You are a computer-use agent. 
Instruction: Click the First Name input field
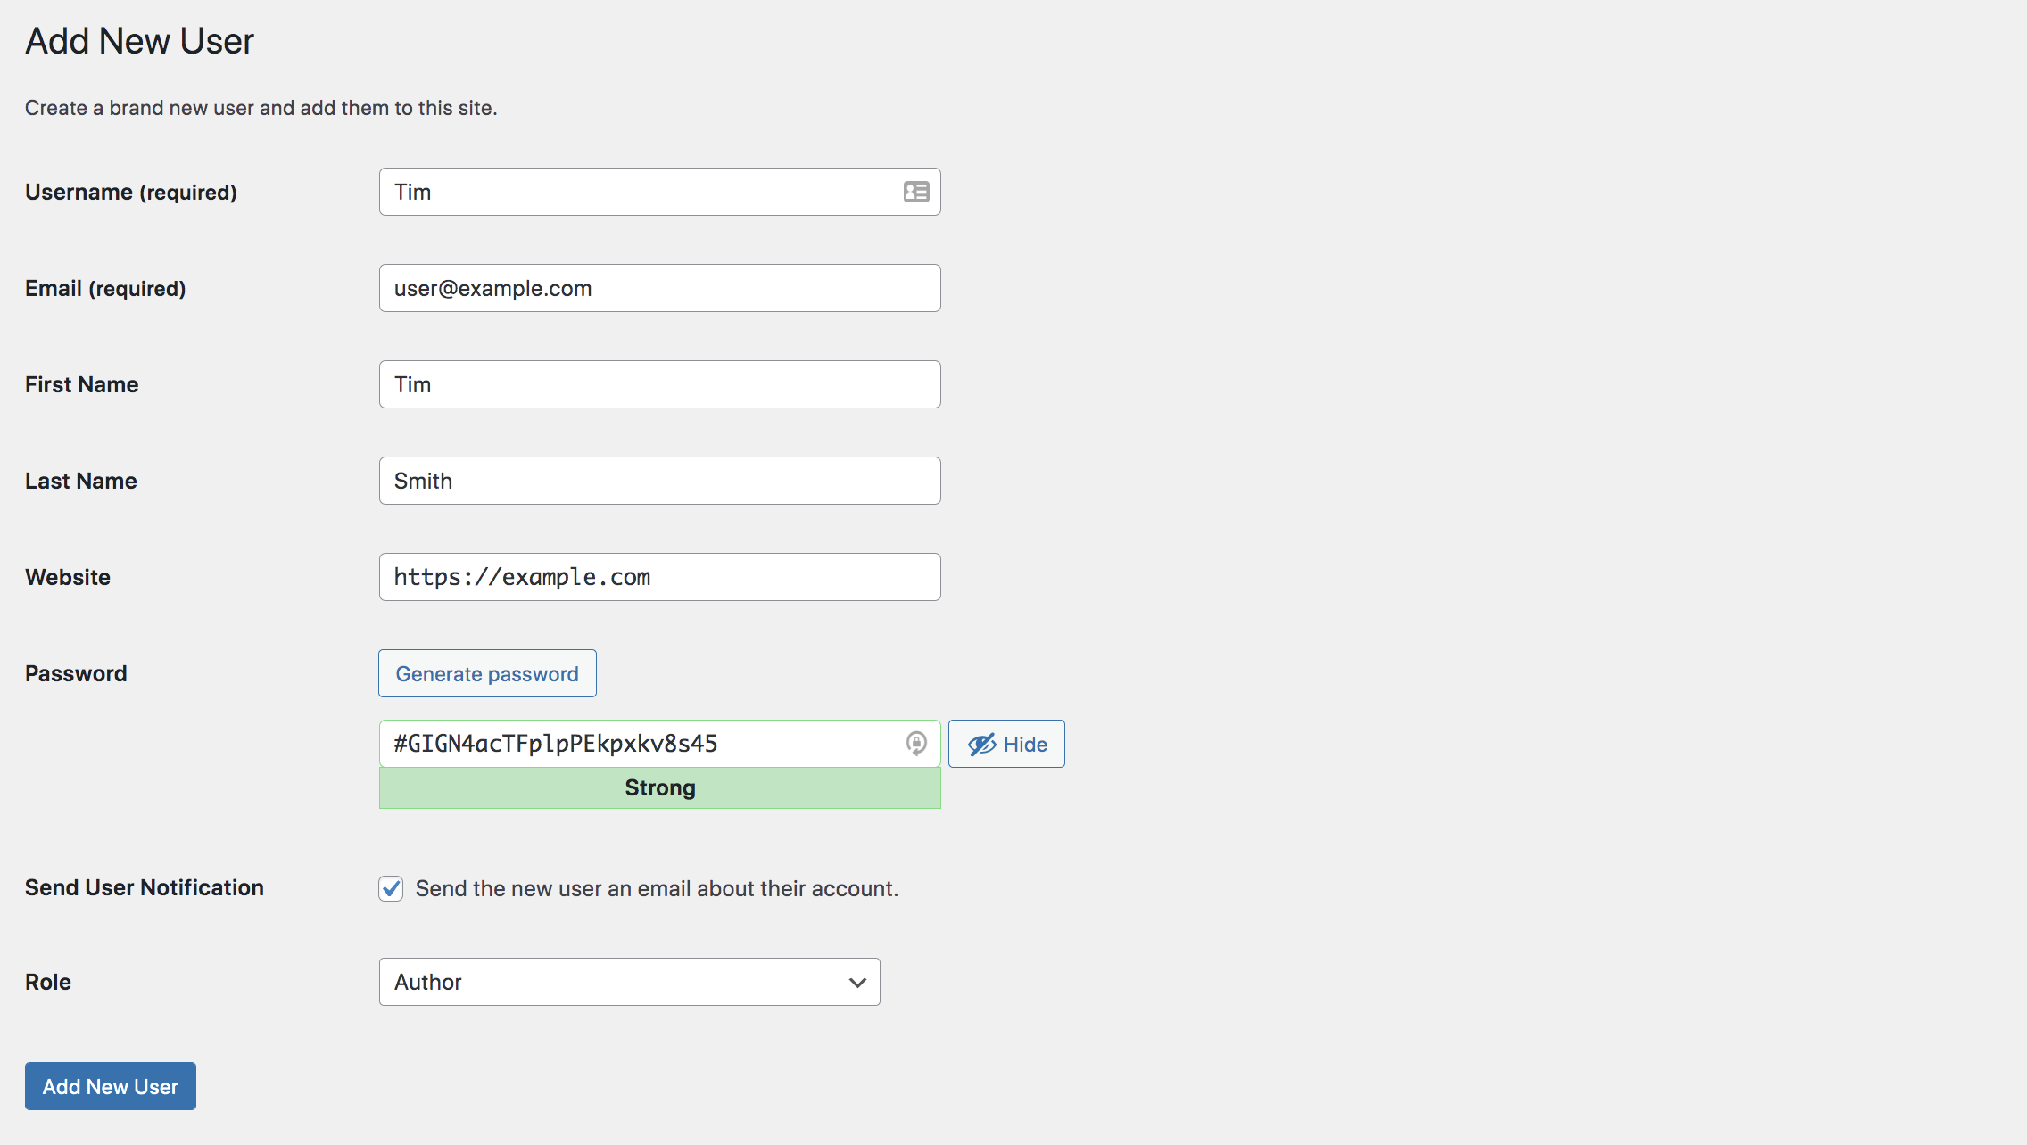pyautogui.click(x=660, y=384)
